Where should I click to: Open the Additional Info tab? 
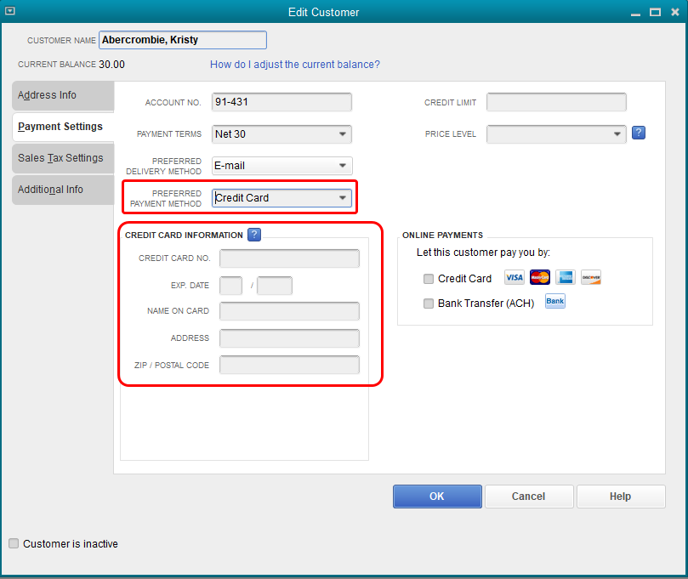tap(63, 190)
